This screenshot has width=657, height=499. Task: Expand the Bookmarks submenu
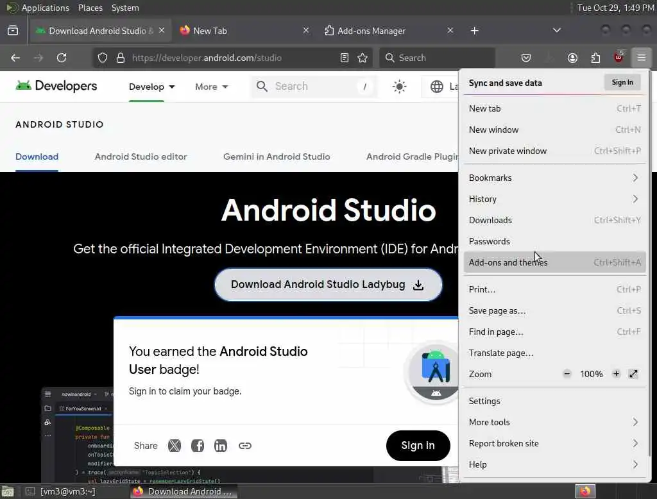(x=555, y=178)
